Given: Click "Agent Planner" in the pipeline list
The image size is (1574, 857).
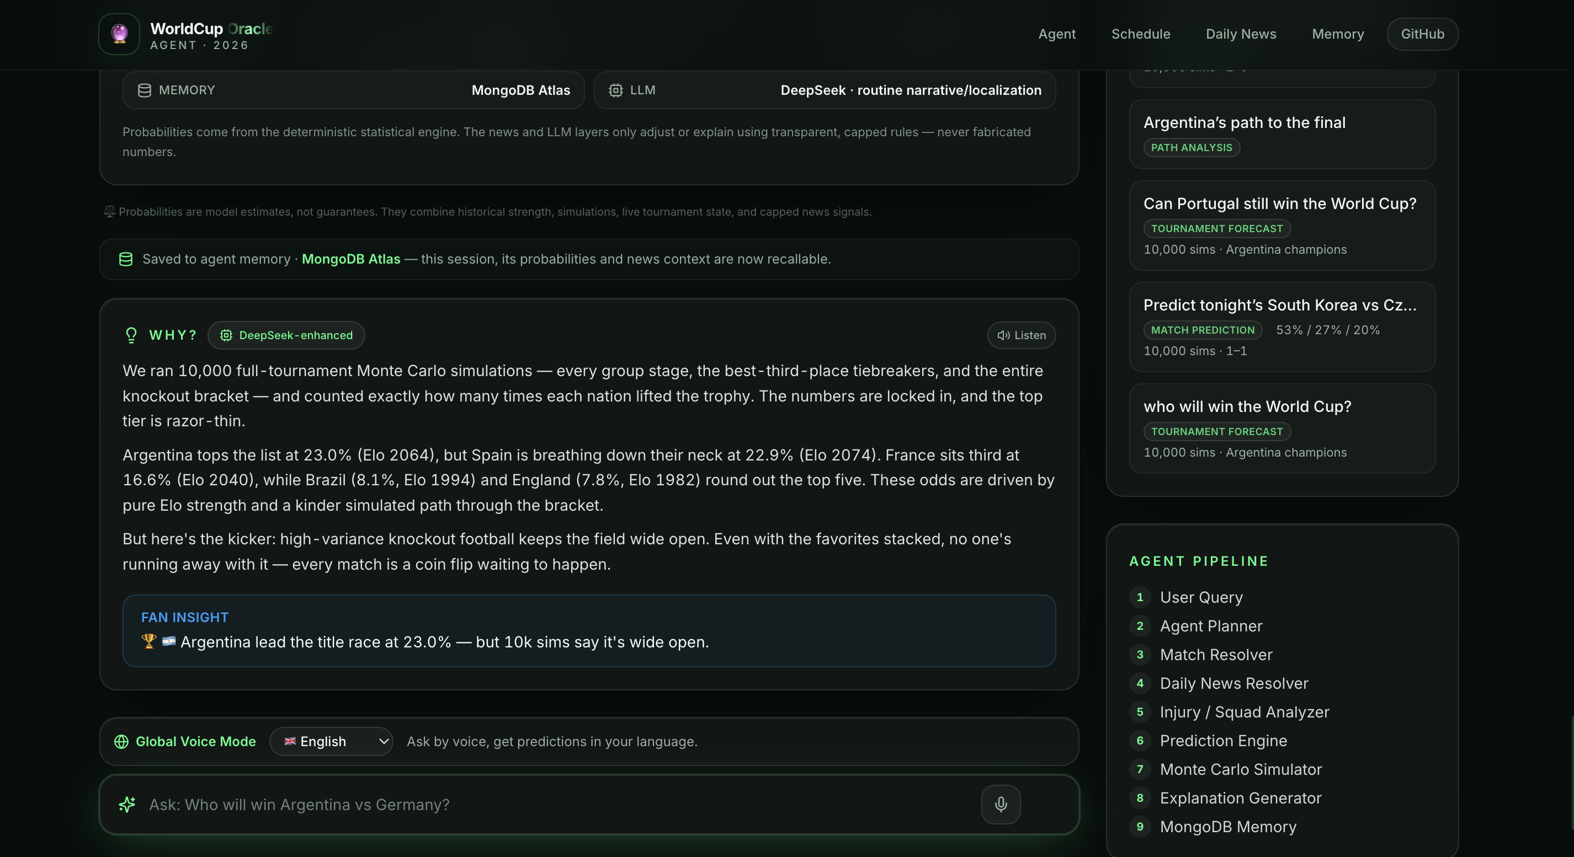Looking at the screenshot, I should click(x=1211, y=626).
